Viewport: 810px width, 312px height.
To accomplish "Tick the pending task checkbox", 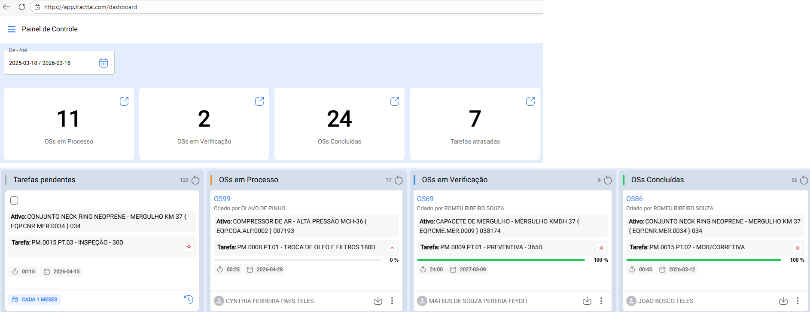I will click(14, 201).
